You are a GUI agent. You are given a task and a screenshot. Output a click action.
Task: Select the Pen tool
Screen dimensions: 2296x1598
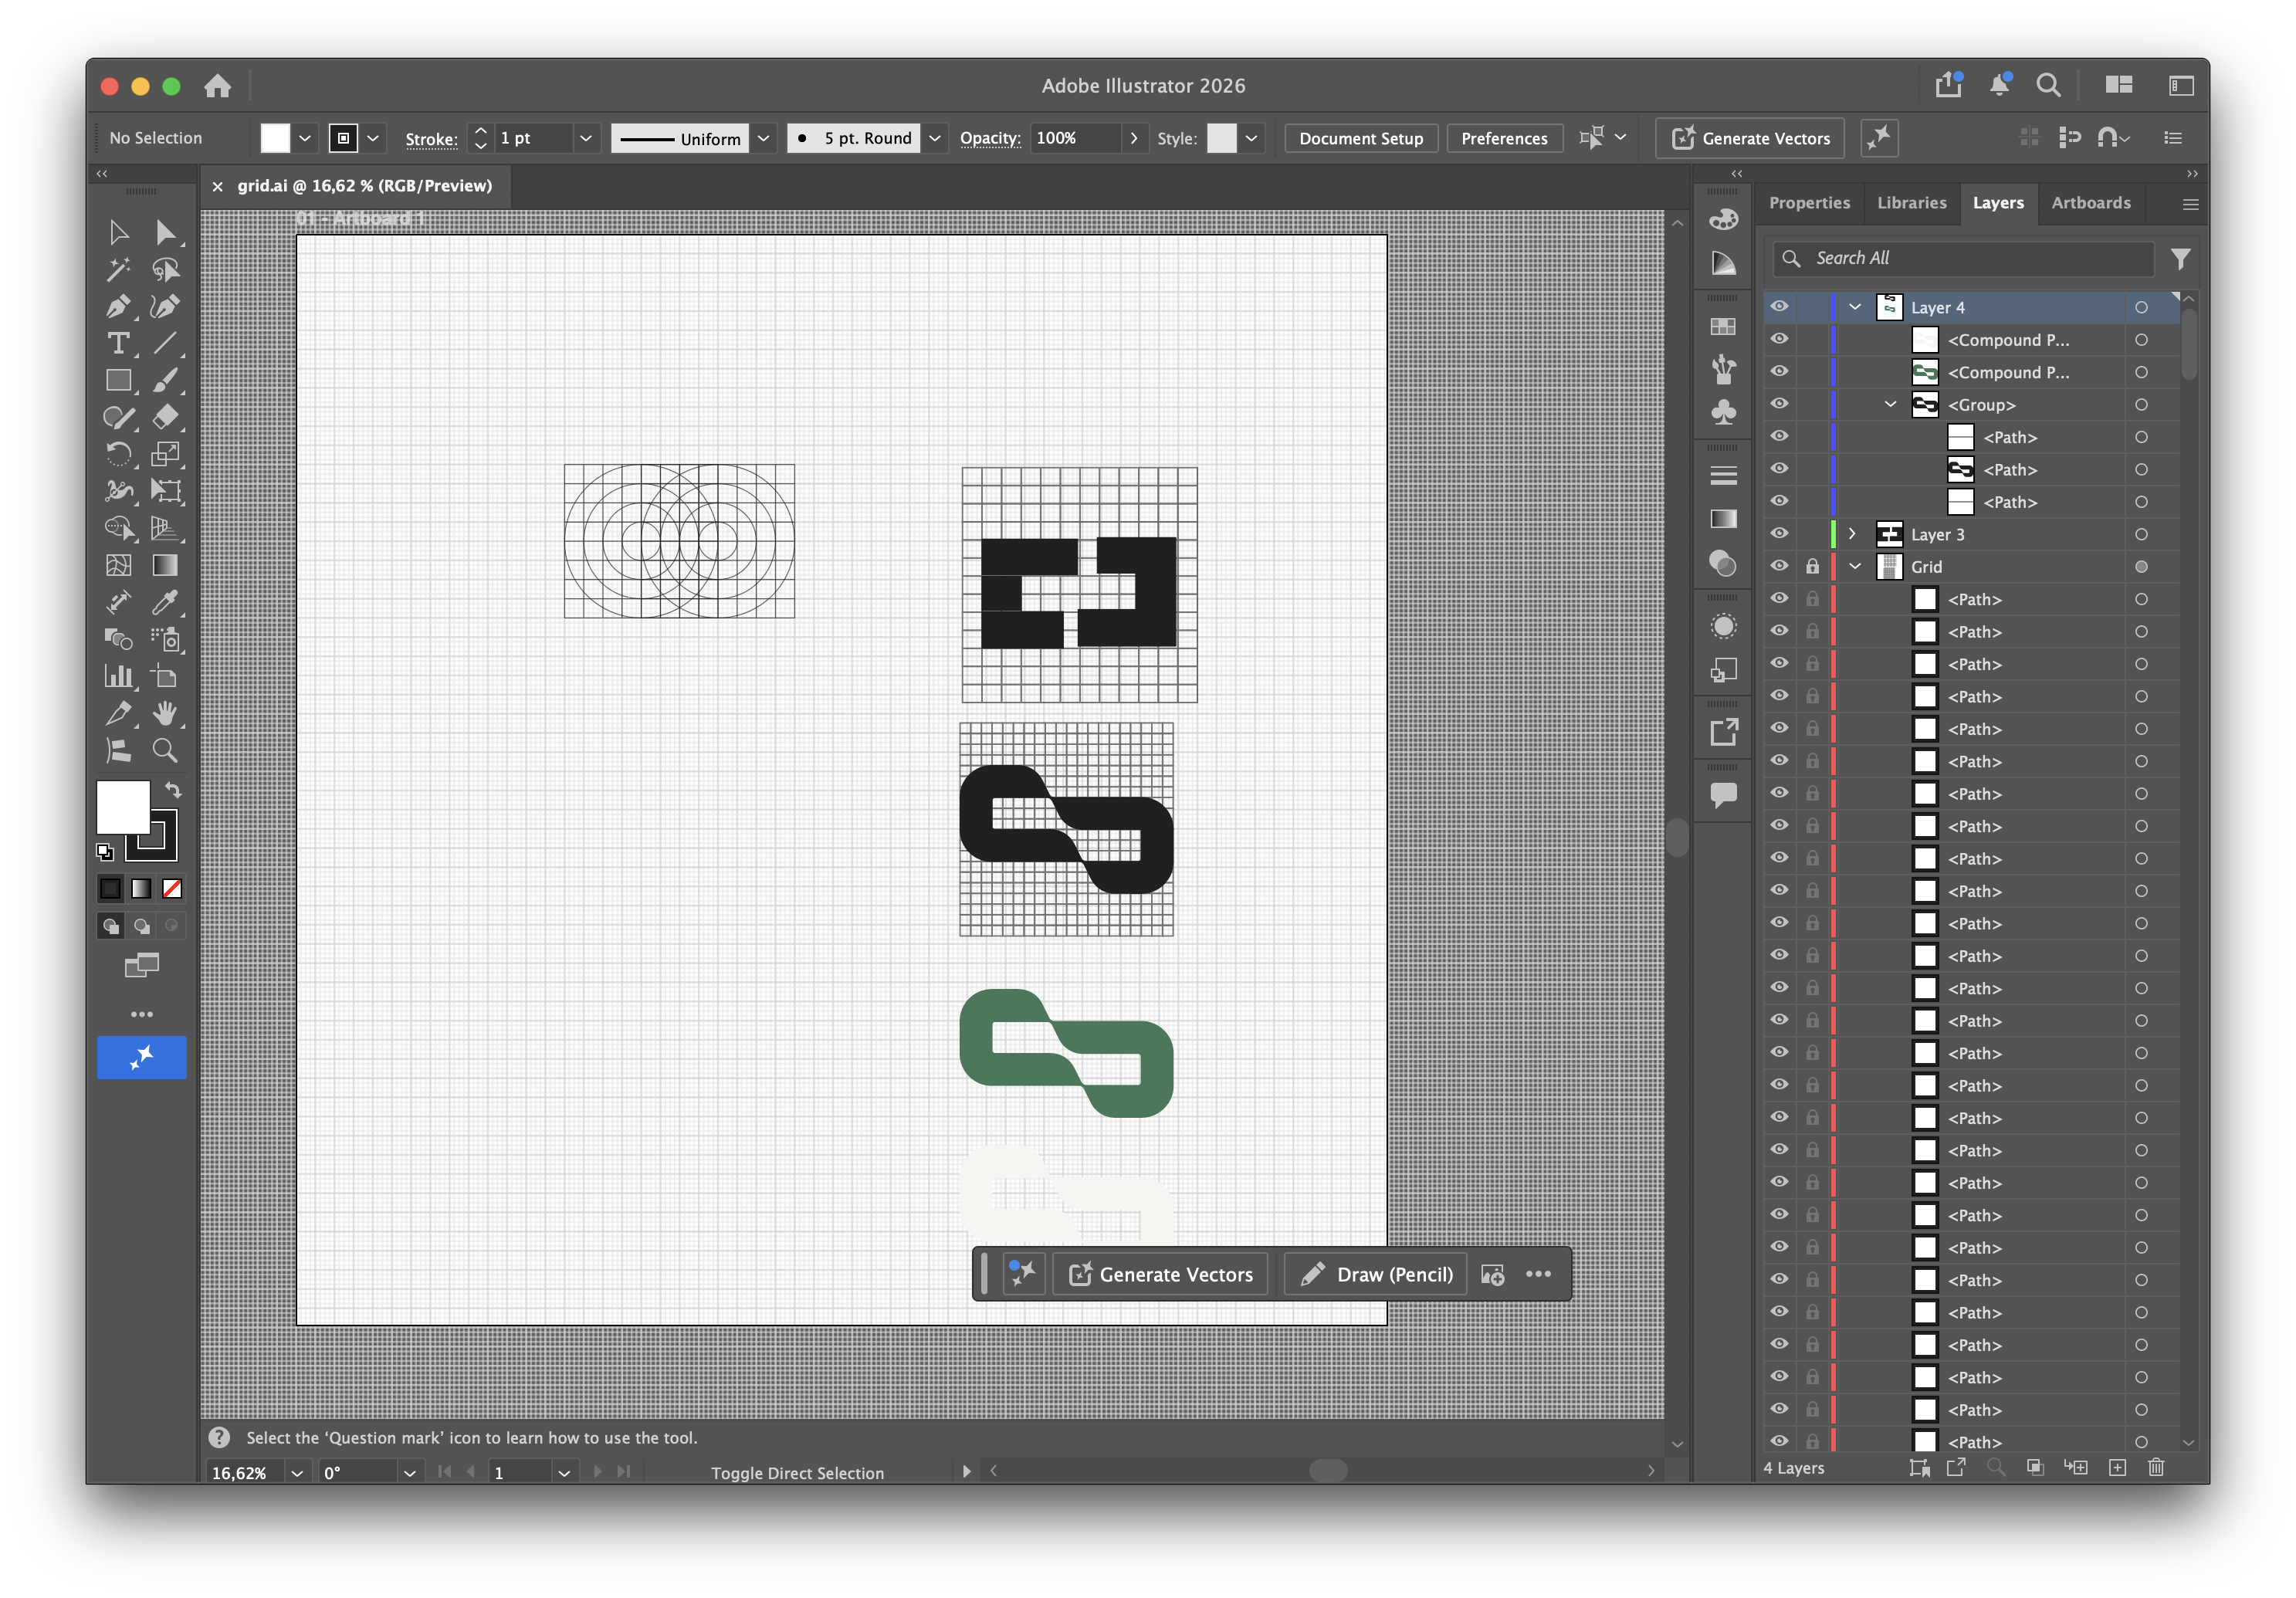pyautogui.click(x=118, y=307)
